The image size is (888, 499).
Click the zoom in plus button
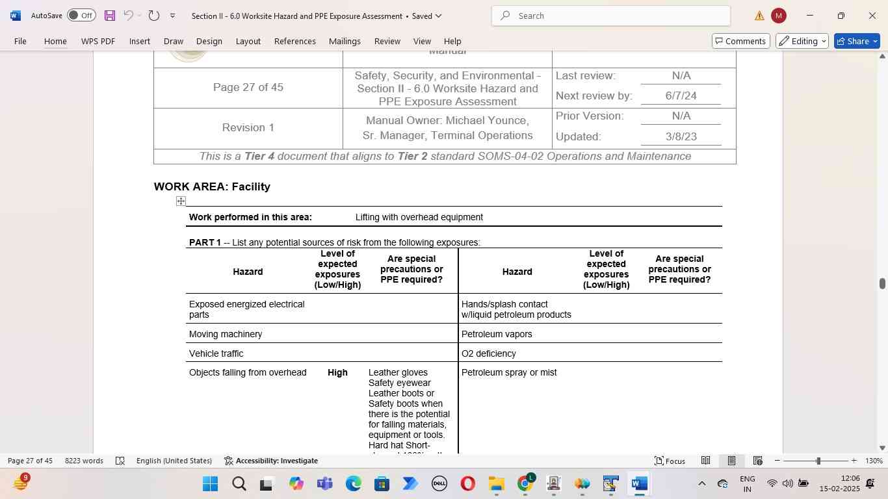point(854,461)
